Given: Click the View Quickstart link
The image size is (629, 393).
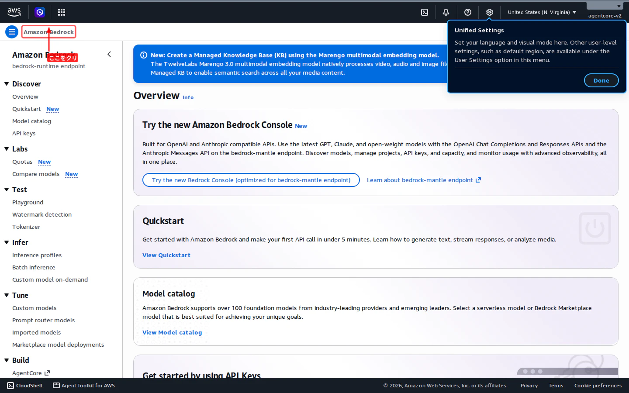Looking at the screenshot, I should coord(166,255).
